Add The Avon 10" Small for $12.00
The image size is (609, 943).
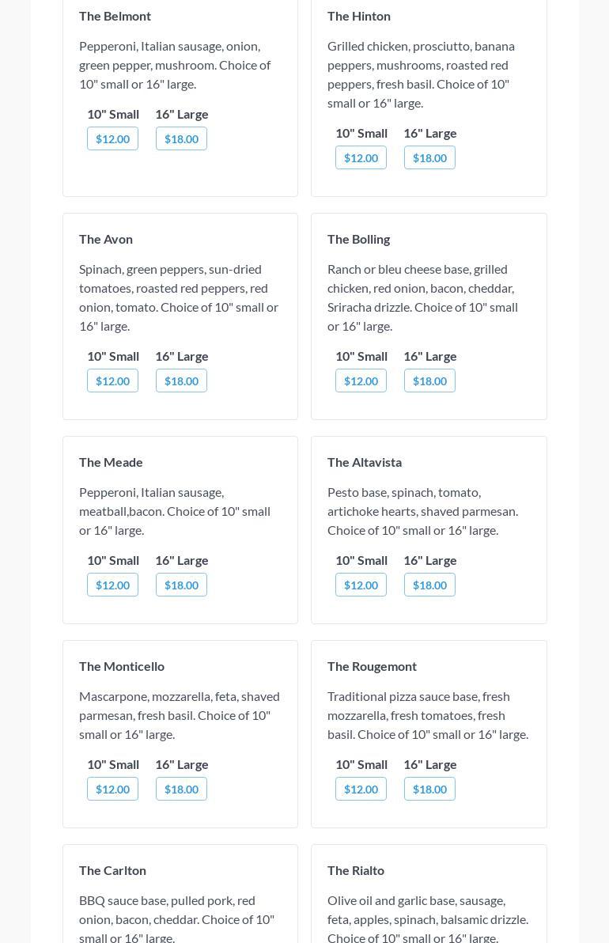point(112,381)
